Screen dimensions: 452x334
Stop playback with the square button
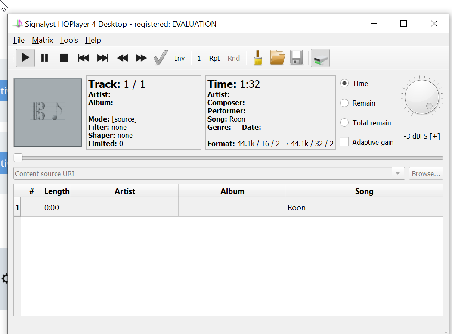point(64,58)
